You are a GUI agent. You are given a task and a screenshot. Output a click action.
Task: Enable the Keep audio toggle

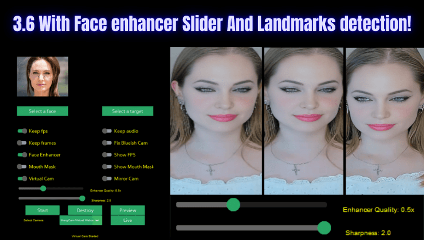(107, 131)
